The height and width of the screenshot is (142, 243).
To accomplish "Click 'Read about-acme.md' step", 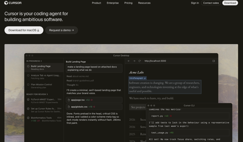I will coord(78,76).
